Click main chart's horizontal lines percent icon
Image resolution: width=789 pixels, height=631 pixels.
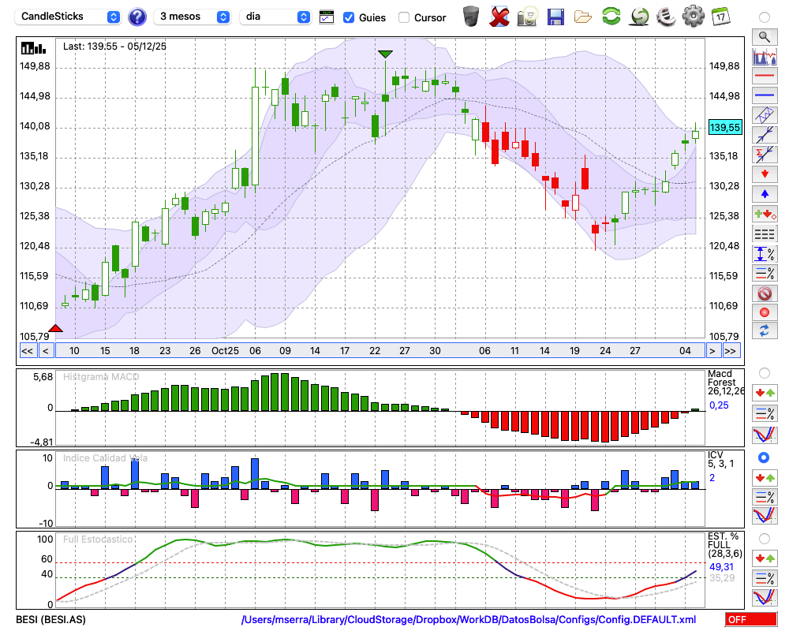pyautogui.click(x=765, y=273)
